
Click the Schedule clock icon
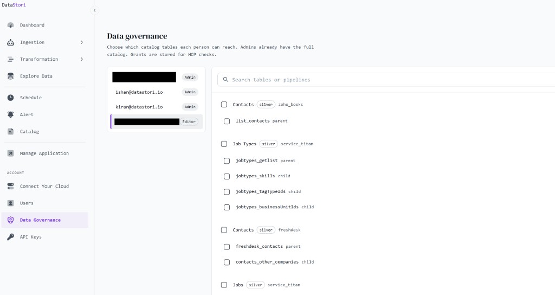pyautogui.click(x=11, y=98)
